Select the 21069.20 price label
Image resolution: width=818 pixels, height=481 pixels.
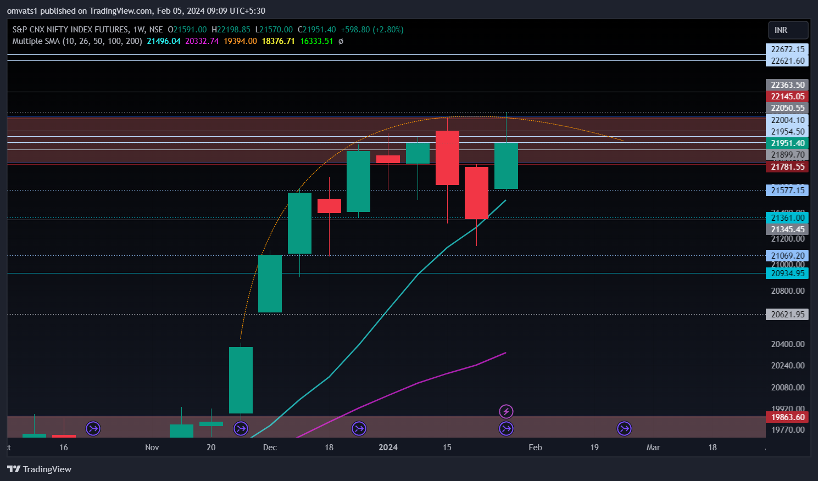787,256
